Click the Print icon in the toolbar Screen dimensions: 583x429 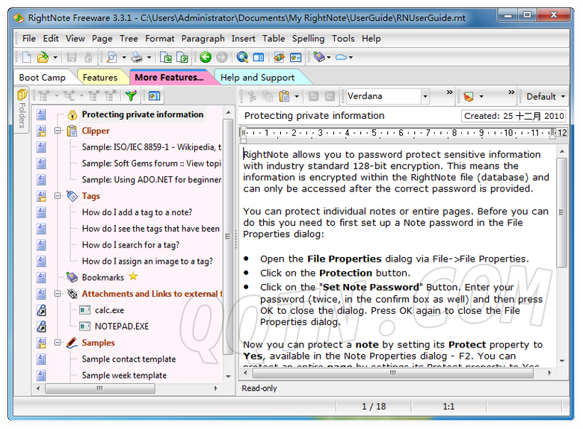tap(136, 58)
